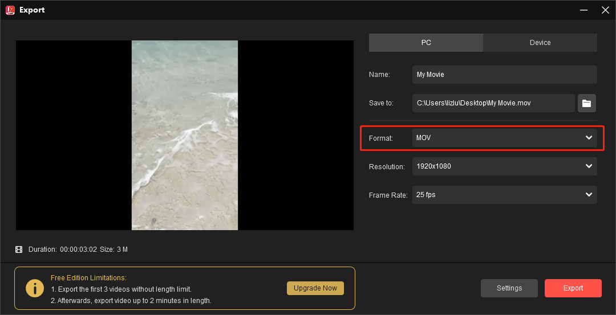Click limitation line about 2 minutes length
616x315 pixels.
tap(131, 301)
